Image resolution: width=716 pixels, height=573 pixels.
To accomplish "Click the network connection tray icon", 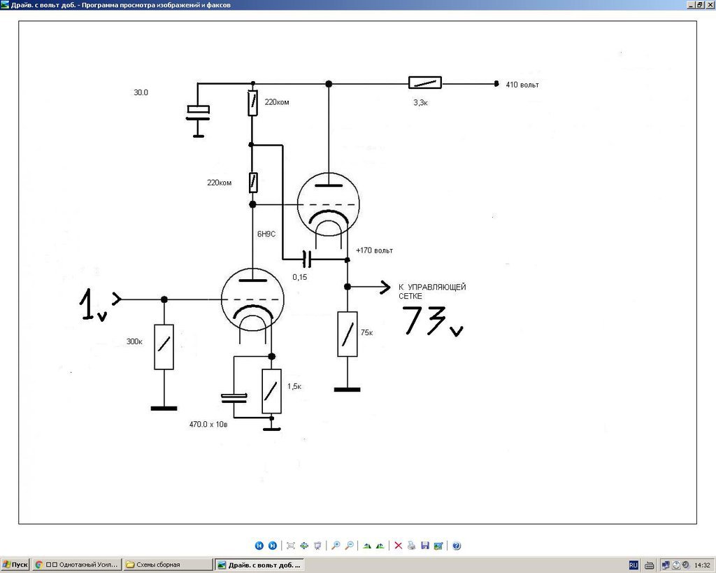I will tap(666, 565).
